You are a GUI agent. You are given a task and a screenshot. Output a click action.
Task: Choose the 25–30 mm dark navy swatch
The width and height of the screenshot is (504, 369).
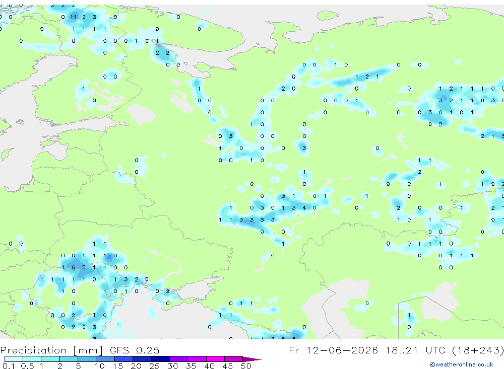click(160, 359)
